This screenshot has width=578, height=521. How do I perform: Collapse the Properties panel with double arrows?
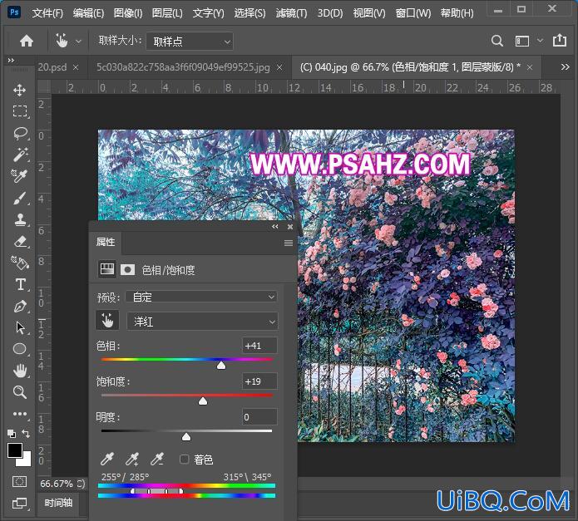pos(275,227)
